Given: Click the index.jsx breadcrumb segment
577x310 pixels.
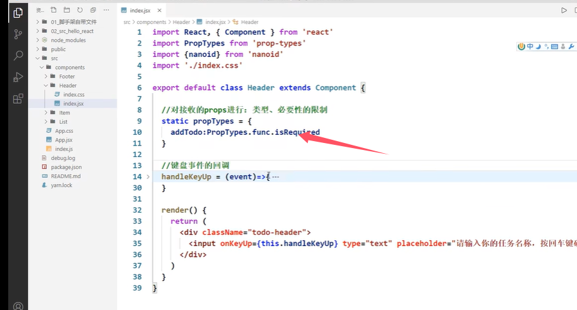Looking at the screenshot, I should (x=212, y=22).
